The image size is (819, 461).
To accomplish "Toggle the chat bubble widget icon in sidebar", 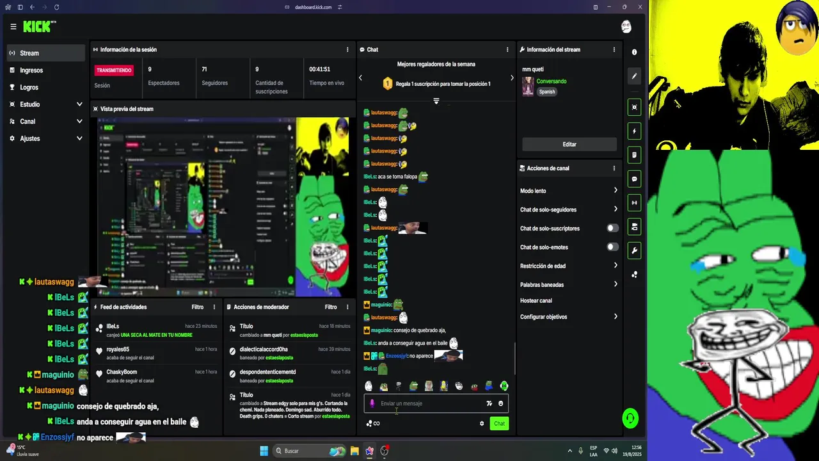I will pyautogui.click(x=634, y=179).
